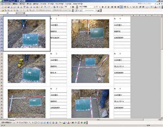Open the Insert menu
163x127 pixels.
pyautogui.click(x=29, y=4)
